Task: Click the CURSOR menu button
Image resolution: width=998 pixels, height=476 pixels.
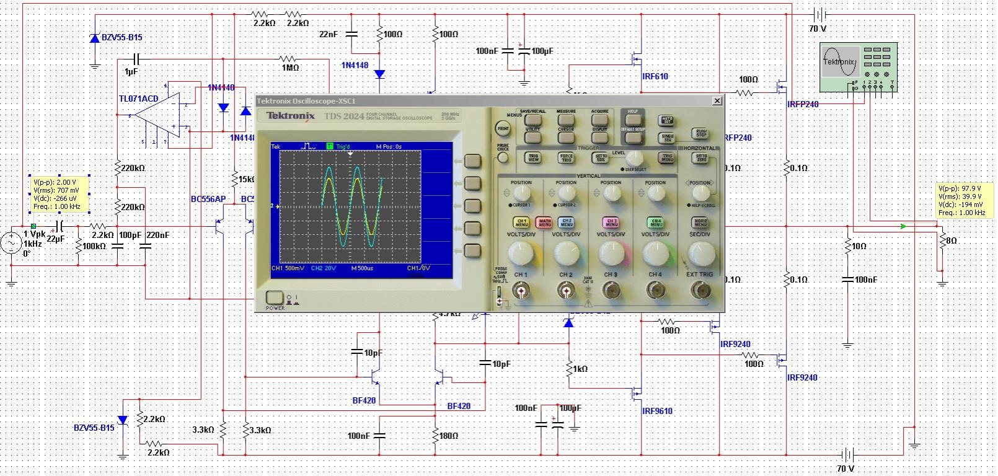Action: 566,137
